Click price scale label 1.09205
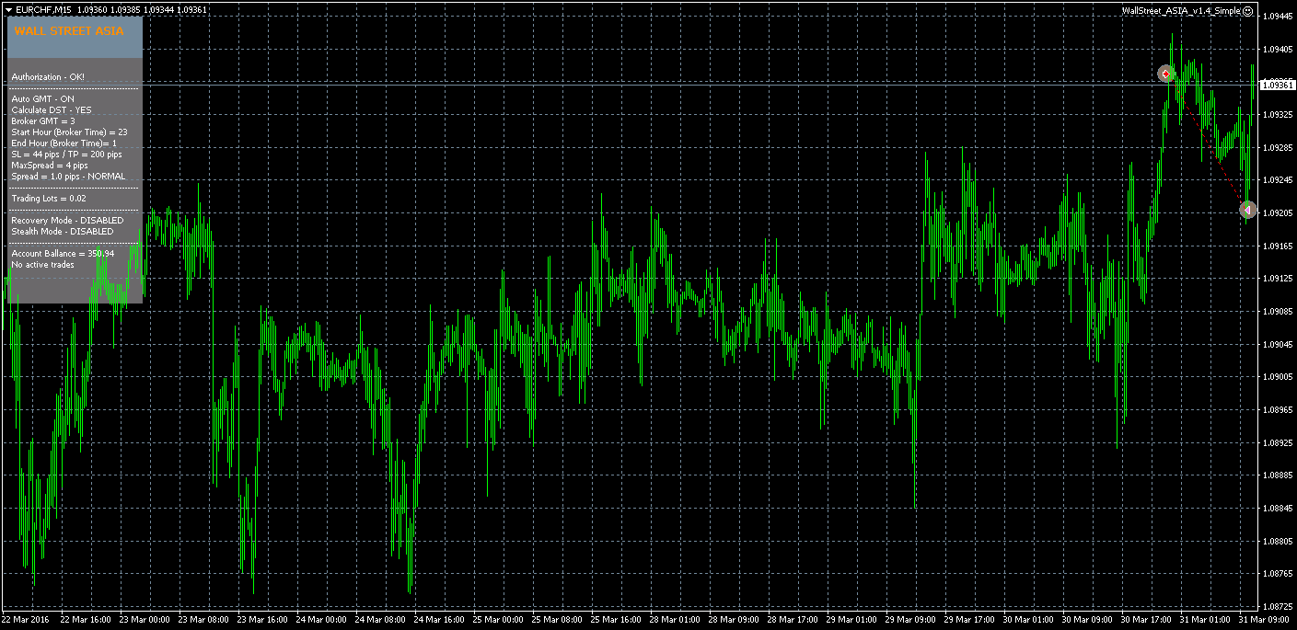1297x630 pixels. pyautogui.click(x=1278, y=213)
